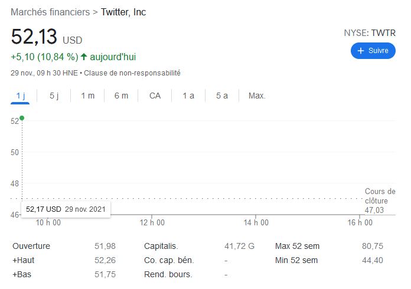Click the green price dot on chart

point(22,118)
